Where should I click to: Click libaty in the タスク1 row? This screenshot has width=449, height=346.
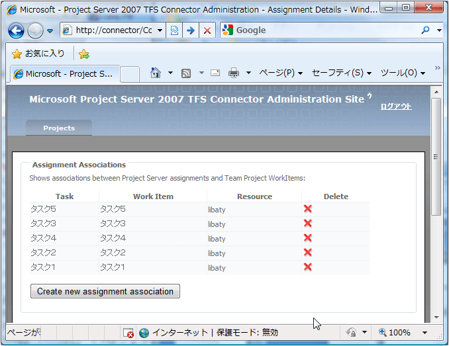click(x=217, y=268)
